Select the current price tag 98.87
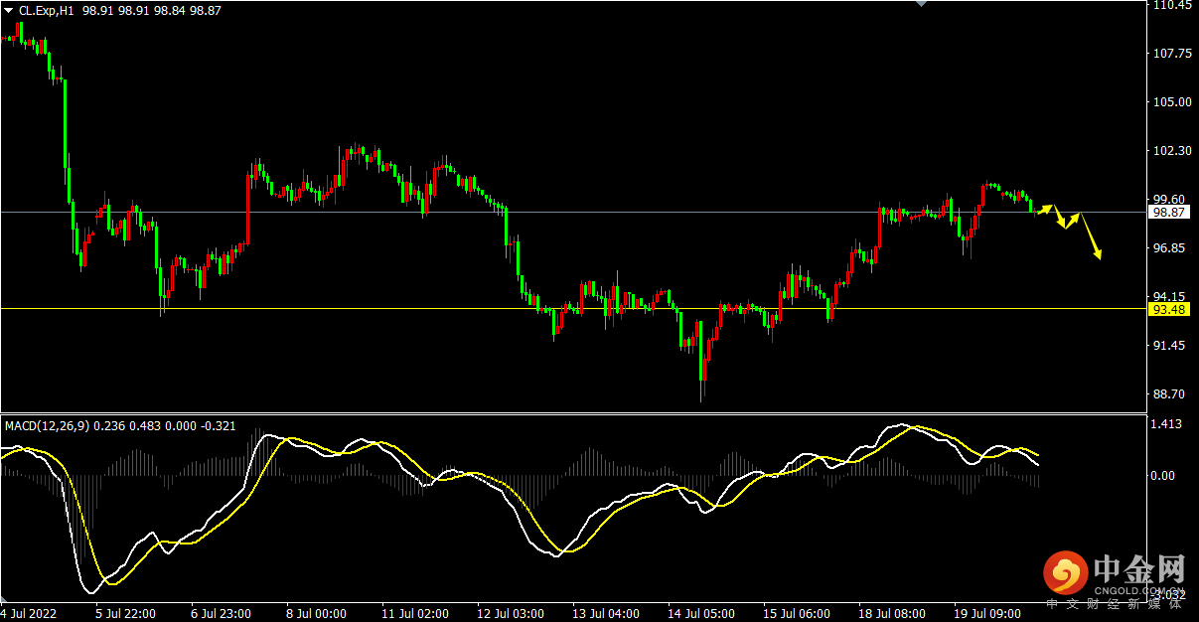Image resolution: width=1199 pixels, height=622 pixels. click(1169, 213)
